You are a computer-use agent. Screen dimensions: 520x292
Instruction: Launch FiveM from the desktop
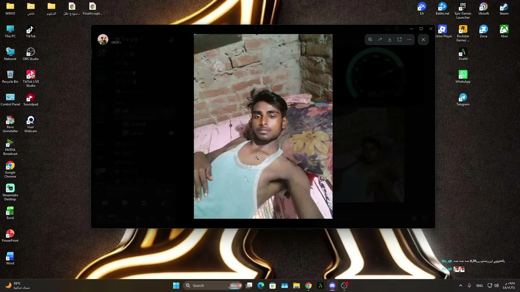(463, 54)
